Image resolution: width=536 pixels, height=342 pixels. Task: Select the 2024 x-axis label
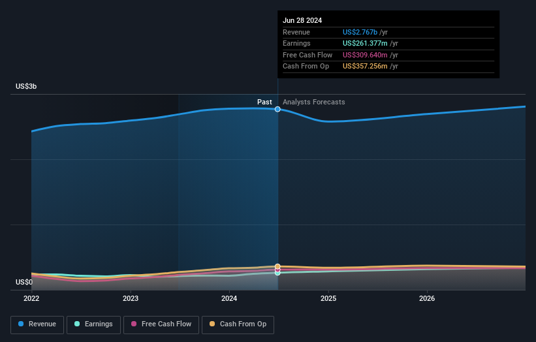[229, 298]
